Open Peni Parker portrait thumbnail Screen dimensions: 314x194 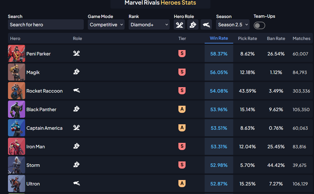point(17,53)
